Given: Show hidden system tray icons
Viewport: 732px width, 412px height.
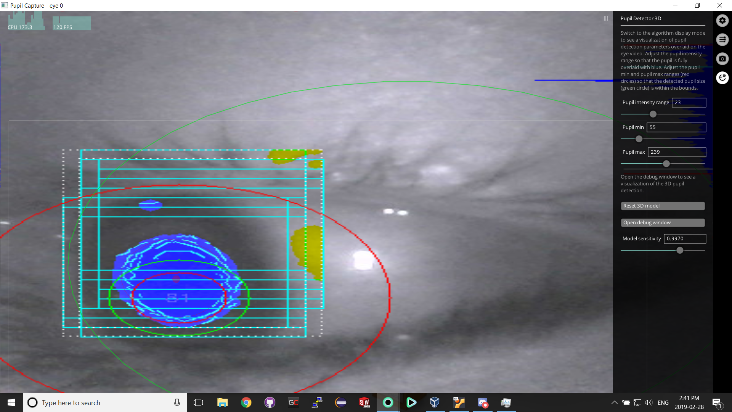Looking at the screenshot, I should (x=614, y=402).
